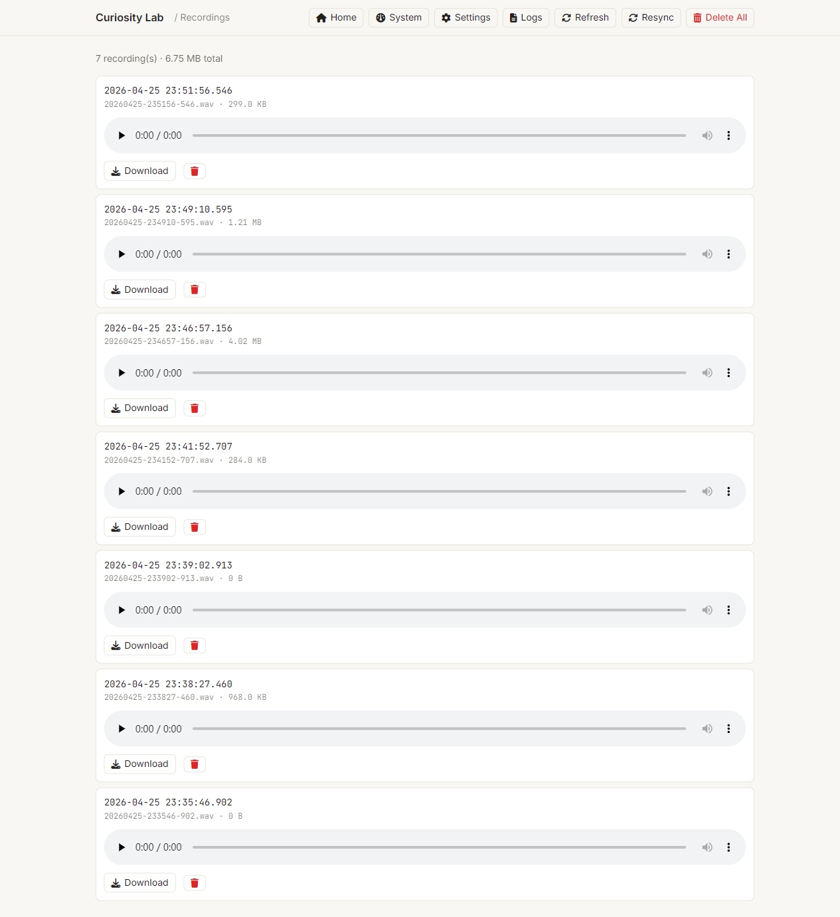Screen dimensions: 840x917
Task: Toggle mute on the 23:35:46.902 player
Action: click(707, 847)
